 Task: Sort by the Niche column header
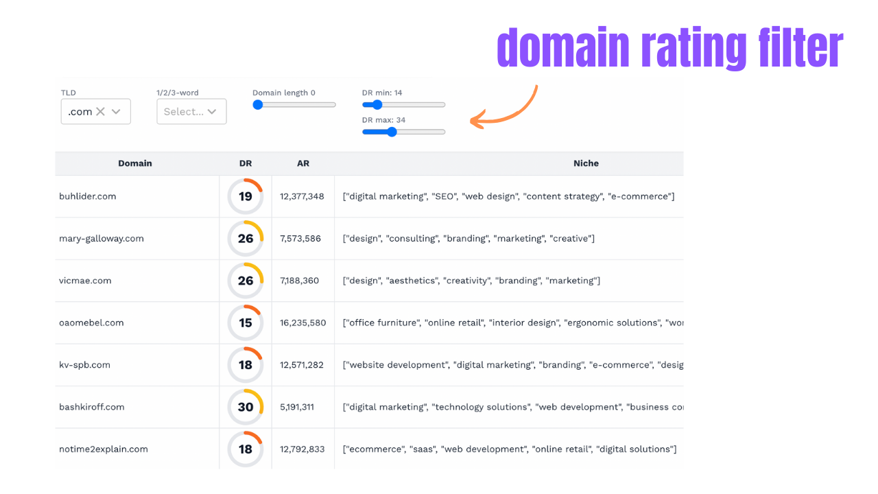coord(586,163)
